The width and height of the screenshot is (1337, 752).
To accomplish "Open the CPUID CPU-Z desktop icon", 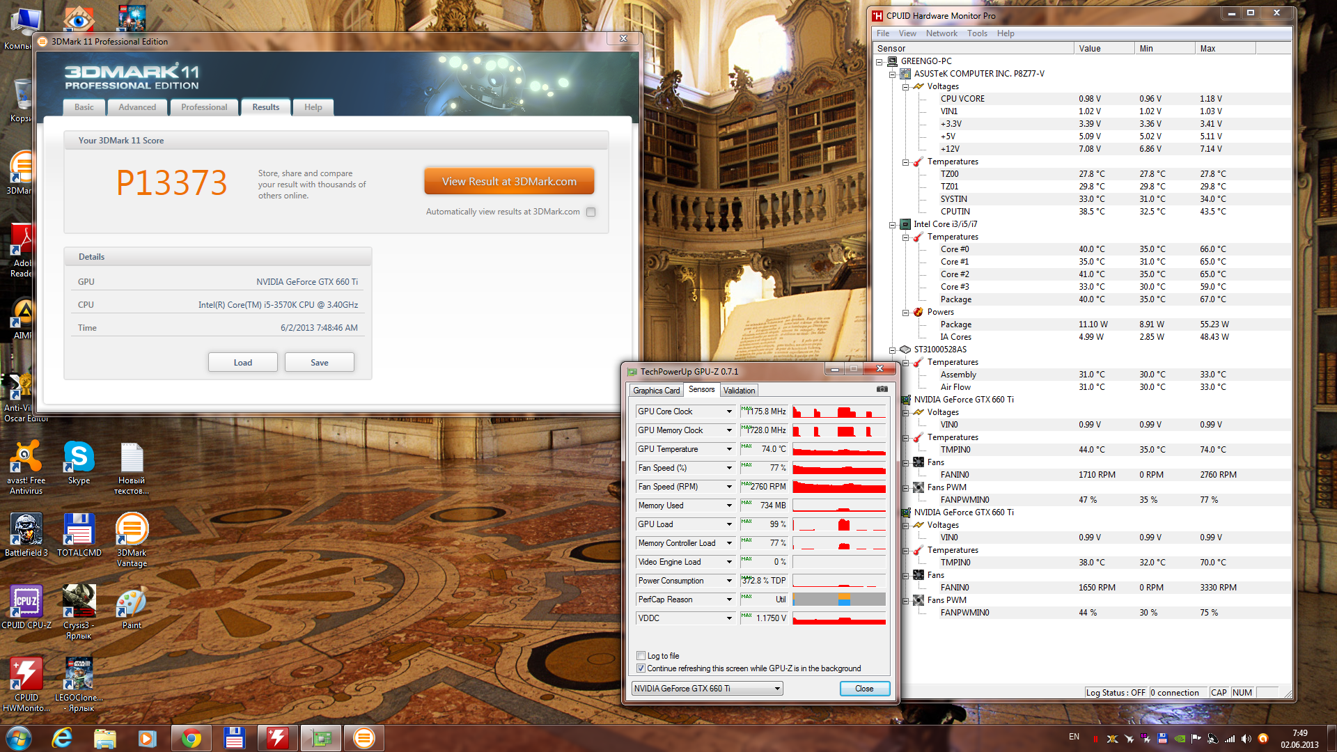I will (x=26, y=608).
